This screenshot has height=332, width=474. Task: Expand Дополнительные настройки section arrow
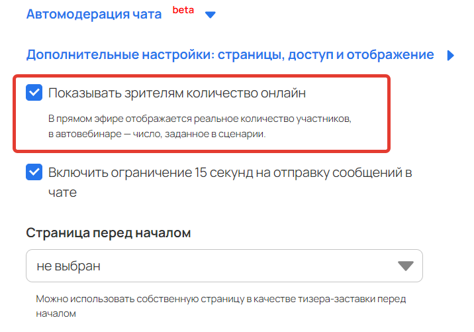(450, 56)
